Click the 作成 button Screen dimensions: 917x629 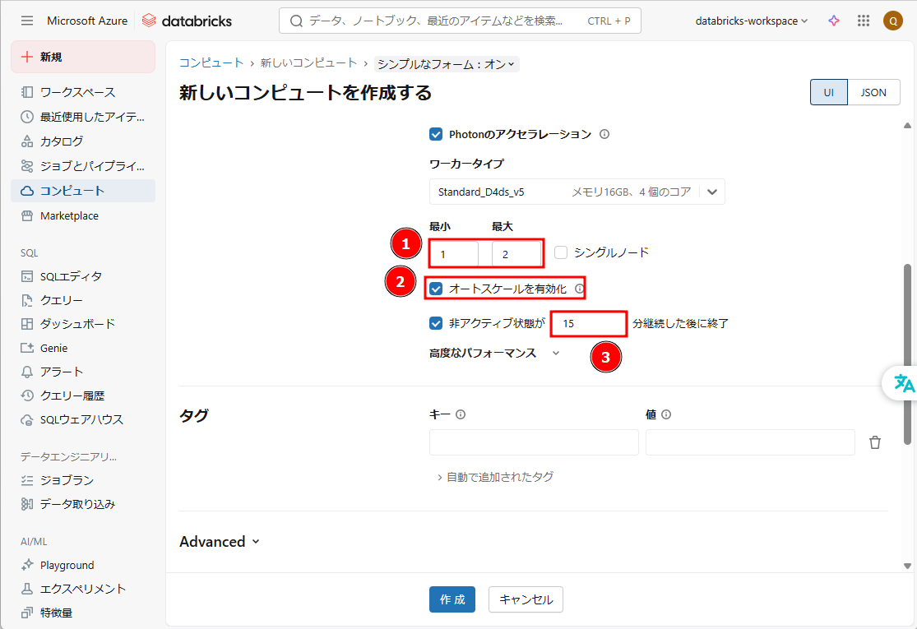pos(452,599)
